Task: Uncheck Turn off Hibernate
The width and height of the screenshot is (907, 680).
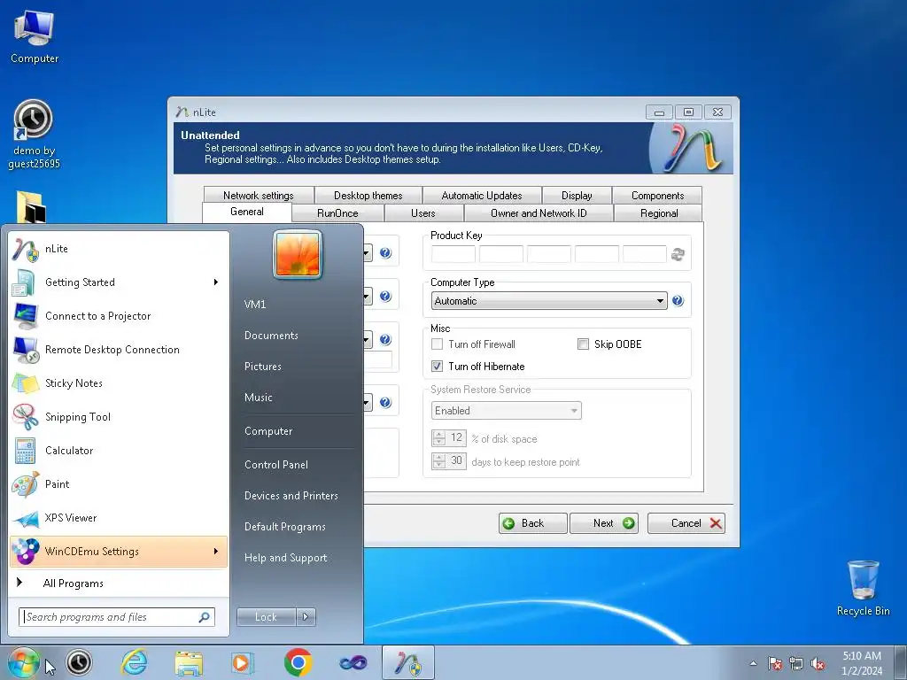Action: coord(438,366)
